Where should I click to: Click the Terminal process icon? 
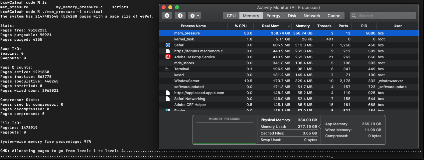(168, 69)
